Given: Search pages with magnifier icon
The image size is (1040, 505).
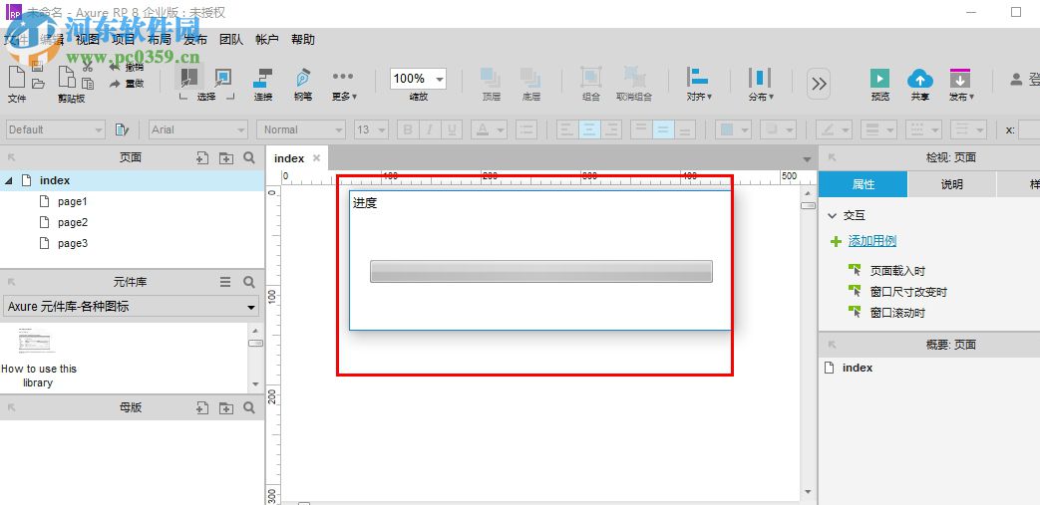Looking at the screenshot, I should point(249,157).
